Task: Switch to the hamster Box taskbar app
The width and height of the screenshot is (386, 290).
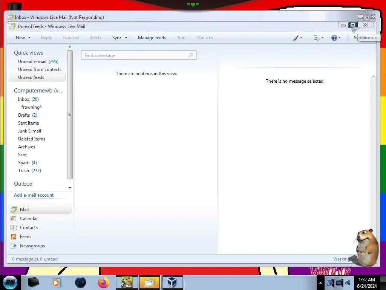Action: 127,282
